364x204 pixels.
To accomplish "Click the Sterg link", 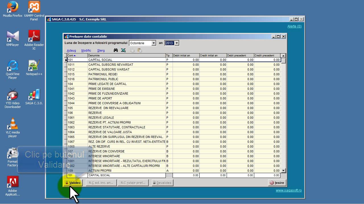I will (101, 50).
